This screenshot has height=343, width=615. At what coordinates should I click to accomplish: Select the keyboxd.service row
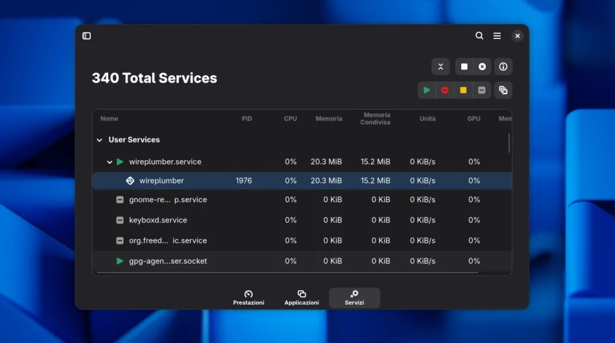[158, 220]
